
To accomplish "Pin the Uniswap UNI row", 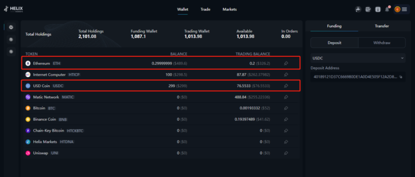I will tap(286, 153).
